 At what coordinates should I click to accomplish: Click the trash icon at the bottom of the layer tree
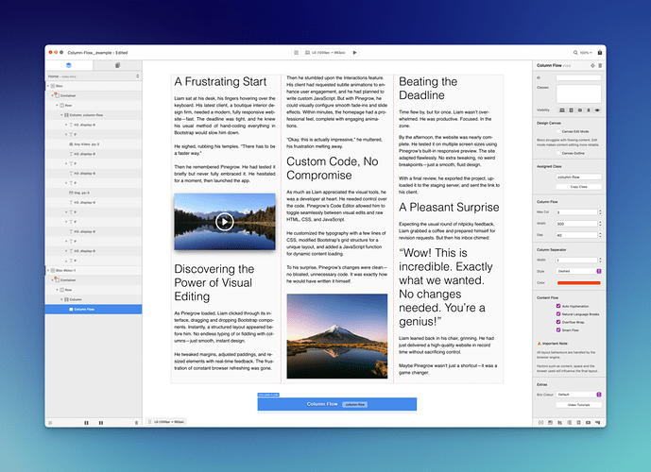[136, 423]
